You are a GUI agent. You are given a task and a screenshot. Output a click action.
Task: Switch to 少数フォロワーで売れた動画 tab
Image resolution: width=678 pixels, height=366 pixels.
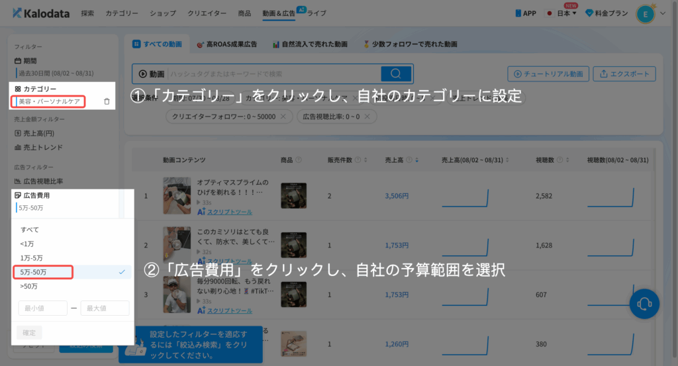click(410, 44)
